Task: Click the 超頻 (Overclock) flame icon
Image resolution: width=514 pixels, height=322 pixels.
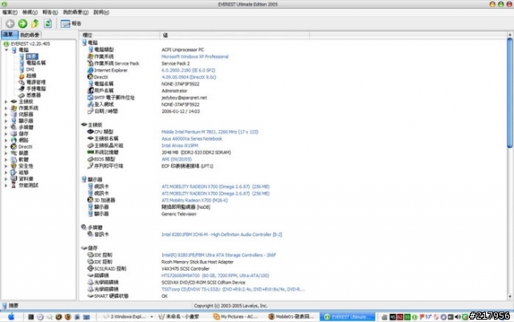Action: tap(22, 75)
